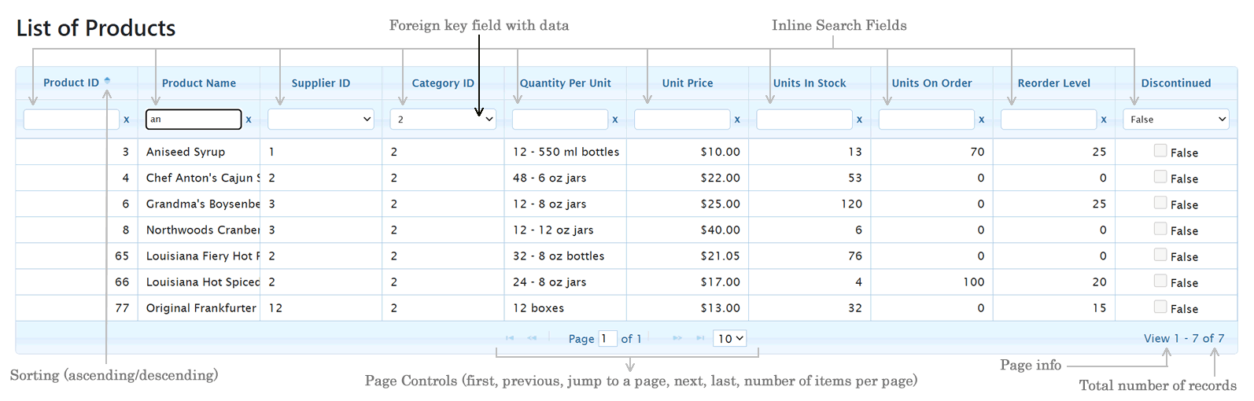
Task: Open the Supplier ID filter dropdown
Action: coord(321,120)
